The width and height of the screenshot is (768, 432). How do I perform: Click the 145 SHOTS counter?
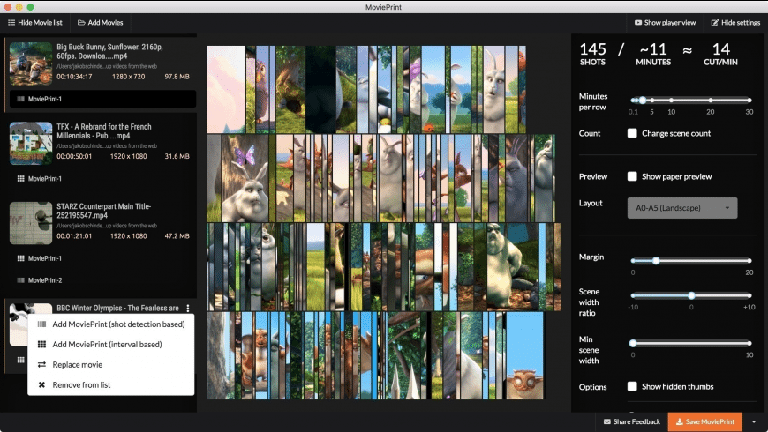[592, 54]
